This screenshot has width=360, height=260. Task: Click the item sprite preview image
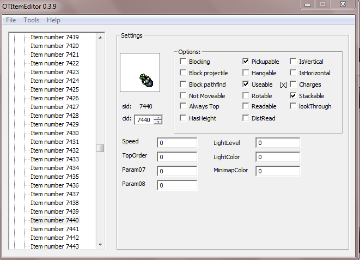(140, 72)
